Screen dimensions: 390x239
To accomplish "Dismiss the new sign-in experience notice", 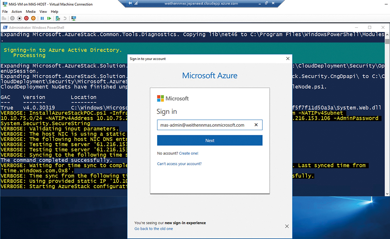I will click(x=287, y=226).
